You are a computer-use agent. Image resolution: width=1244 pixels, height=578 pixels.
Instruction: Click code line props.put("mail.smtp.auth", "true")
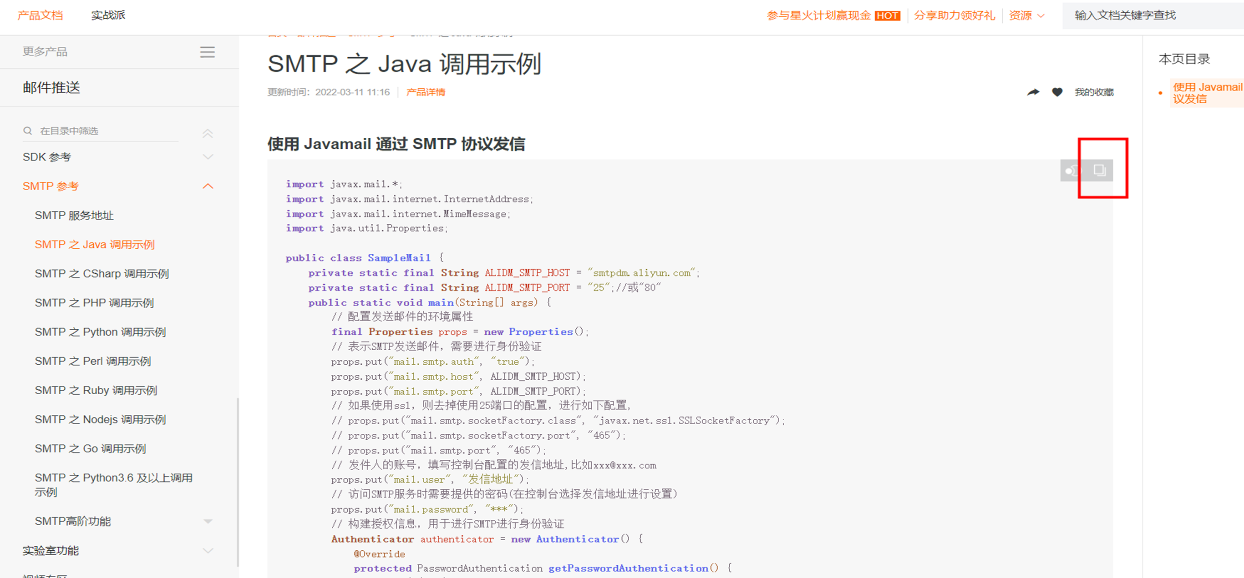433,362
